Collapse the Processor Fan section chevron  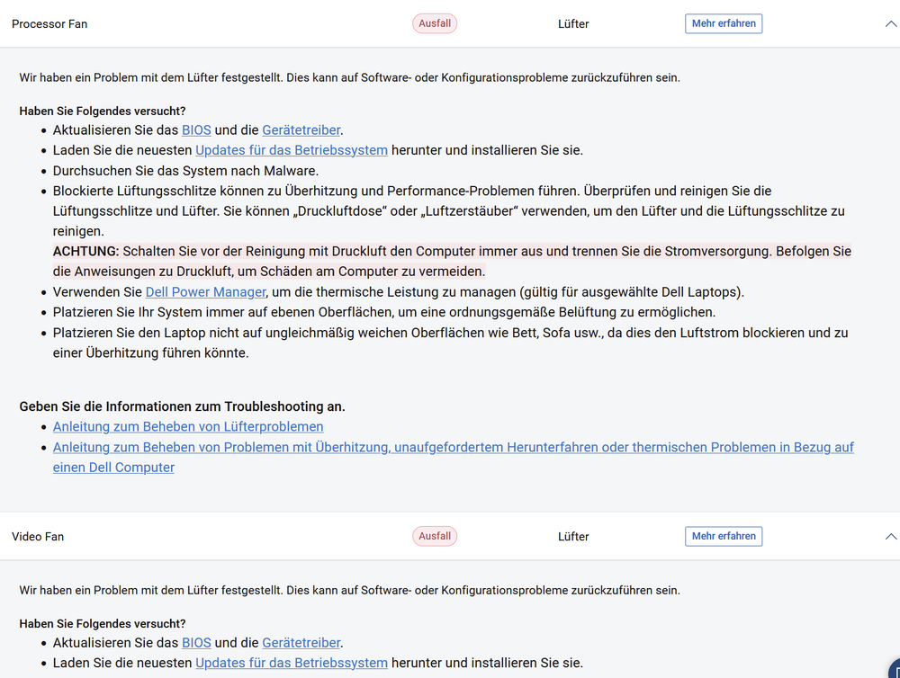[890, 24]
